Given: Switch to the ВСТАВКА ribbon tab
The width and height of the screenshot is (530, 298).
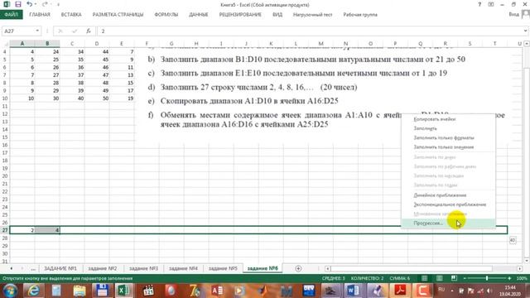Looking at the screenshot, I should tap(71, 15).
